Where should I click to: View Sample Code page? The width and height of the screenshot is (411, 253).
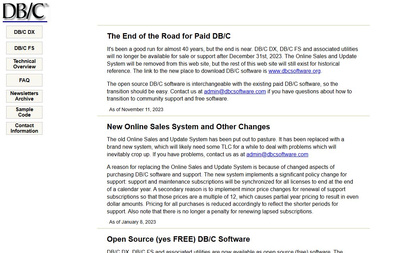point(24,112)
